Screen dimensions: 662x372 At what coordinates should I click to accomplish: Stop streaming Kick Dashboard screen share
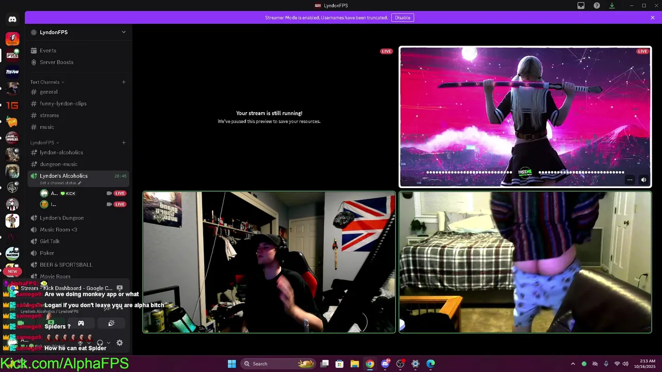[x=120, y=288]
